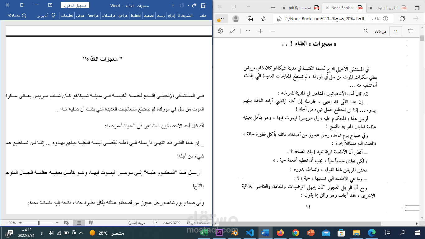Close the Noor-Book.com tab in Edge
Screen dimensions: 425x239
tap(327, 8)
